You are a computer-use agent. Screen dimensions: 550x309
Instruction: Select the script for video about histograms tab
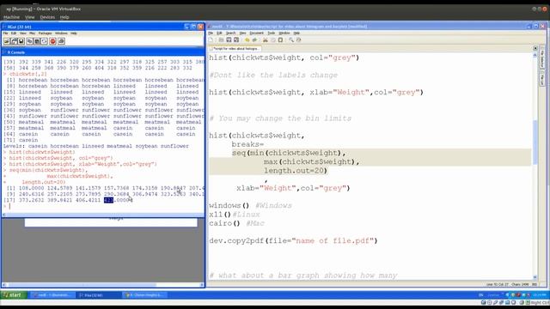pyautogui.click(x=235, y=49)
